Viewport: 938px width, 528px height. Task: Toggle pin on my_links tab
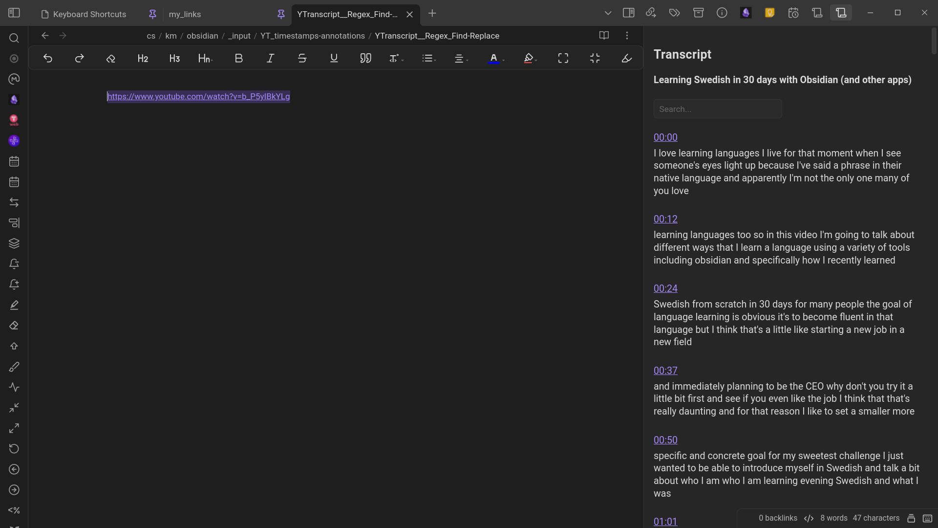click(281, 14)
